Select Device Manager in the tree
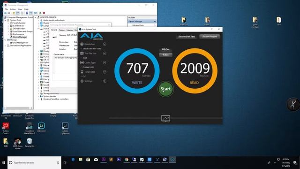The image size is (300, 169). [20, 37]
